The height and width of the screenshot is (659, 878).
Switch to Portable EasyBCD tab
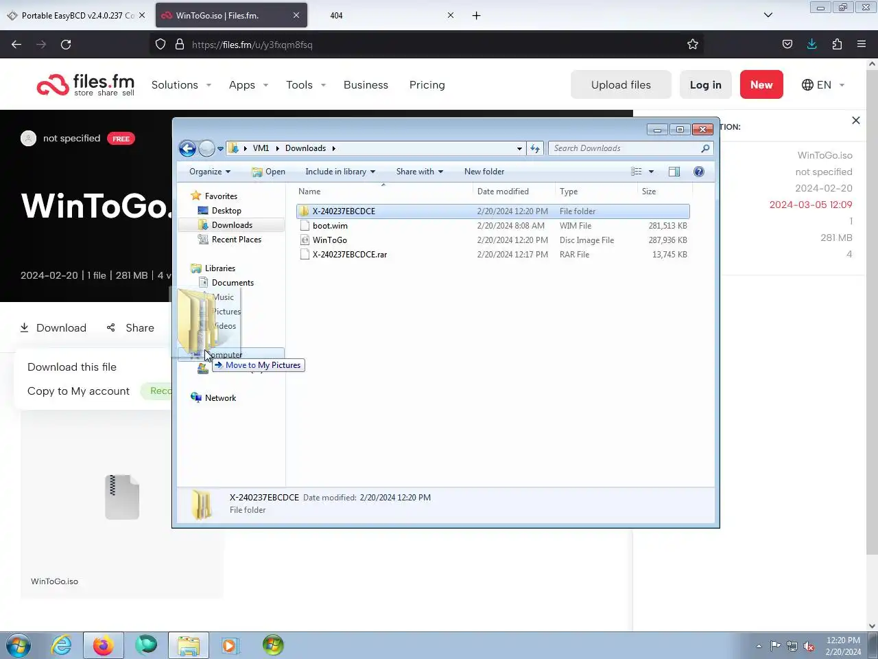pos(75,15)
